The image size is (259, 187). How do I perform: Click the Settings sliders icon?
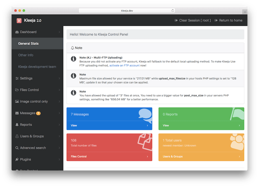[17, 78]
